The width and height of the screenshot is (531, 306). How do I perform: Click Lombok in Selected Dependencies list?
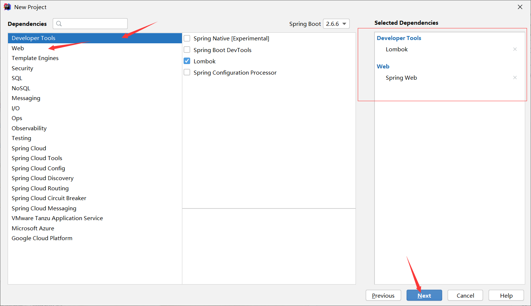[x=397, y=49]
